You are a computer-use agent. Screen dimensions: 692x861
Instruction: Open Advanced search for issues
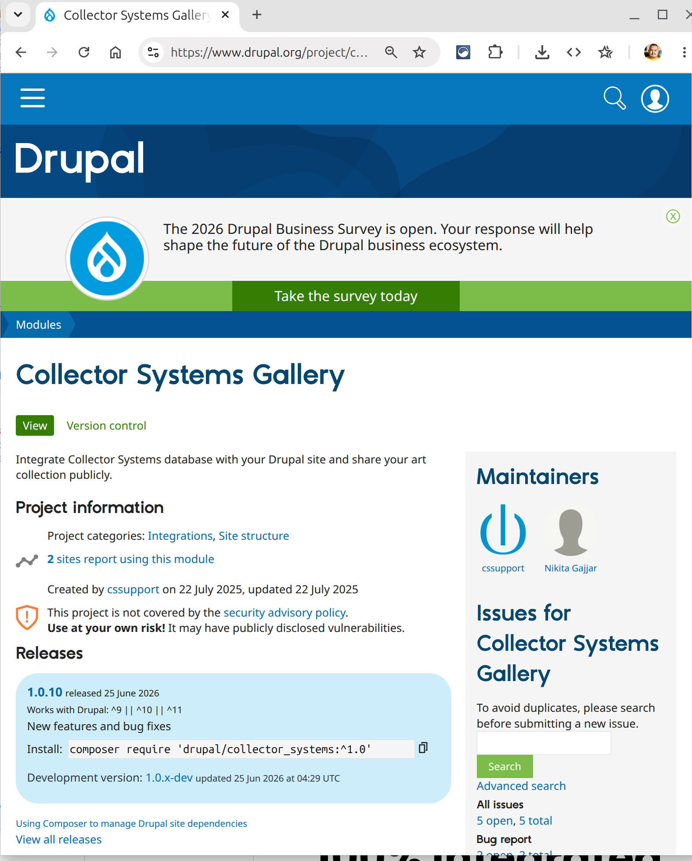[x=521, y=786]
